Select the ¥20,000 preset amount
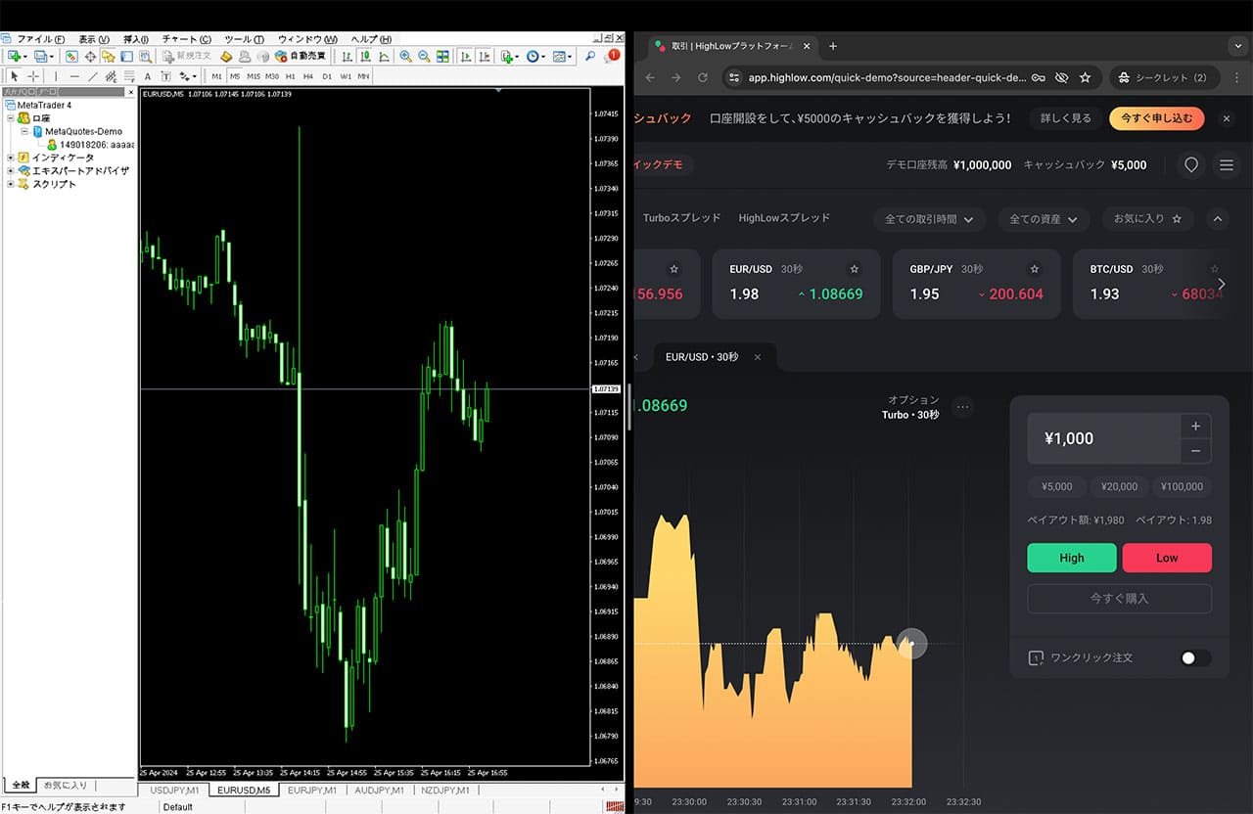Viewport: 1253px width, 814px height. (x=1119, y=486)
